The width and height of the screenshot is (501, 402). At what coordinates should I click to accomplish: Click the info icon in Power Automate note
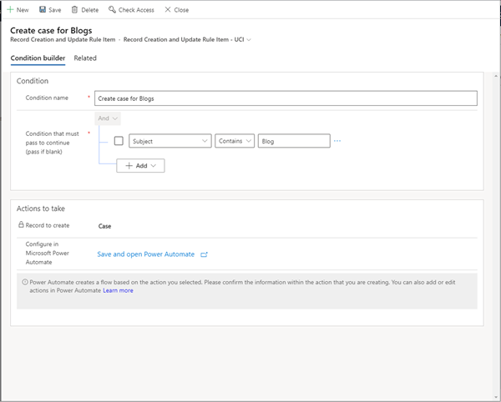24,282
